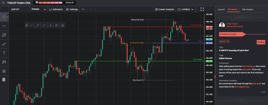Click the current price label 187.292
This screenshot has width=268, height=105.
[209, 39]
